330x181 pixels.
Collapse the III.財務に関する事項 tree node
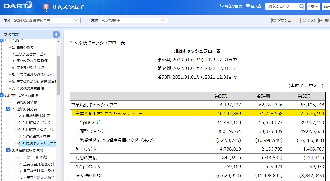pyautogui.click(x=2, y=95)
